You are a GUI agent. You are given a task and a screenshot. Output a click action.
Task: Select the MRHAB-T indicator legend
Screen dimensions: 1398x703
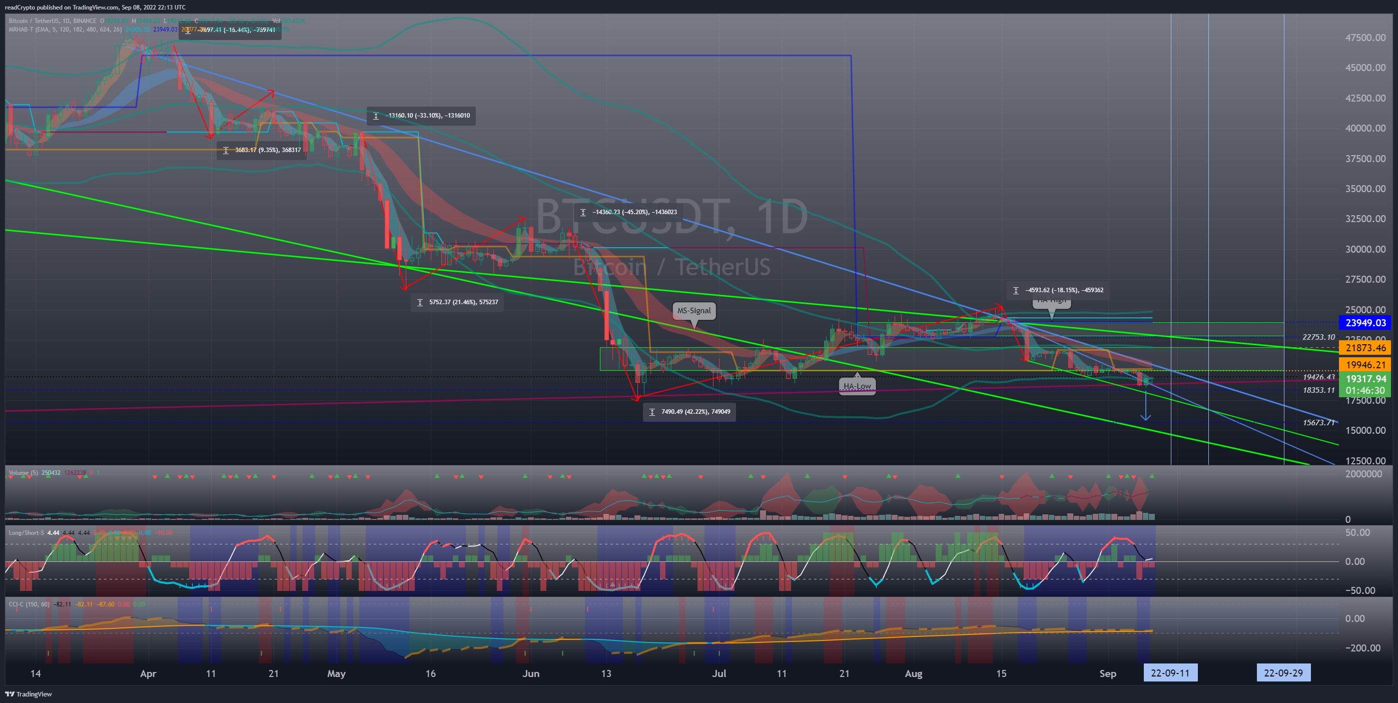coord(65,30)
